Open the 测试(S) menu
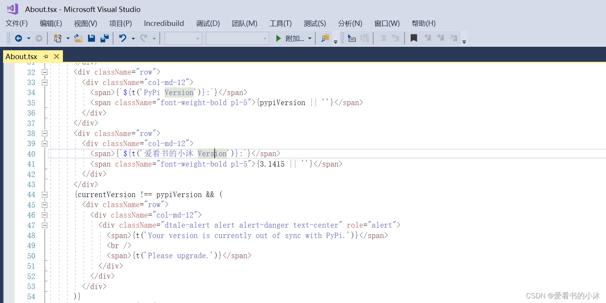Screen dimensions: 606x303 (x=315, y=23)
